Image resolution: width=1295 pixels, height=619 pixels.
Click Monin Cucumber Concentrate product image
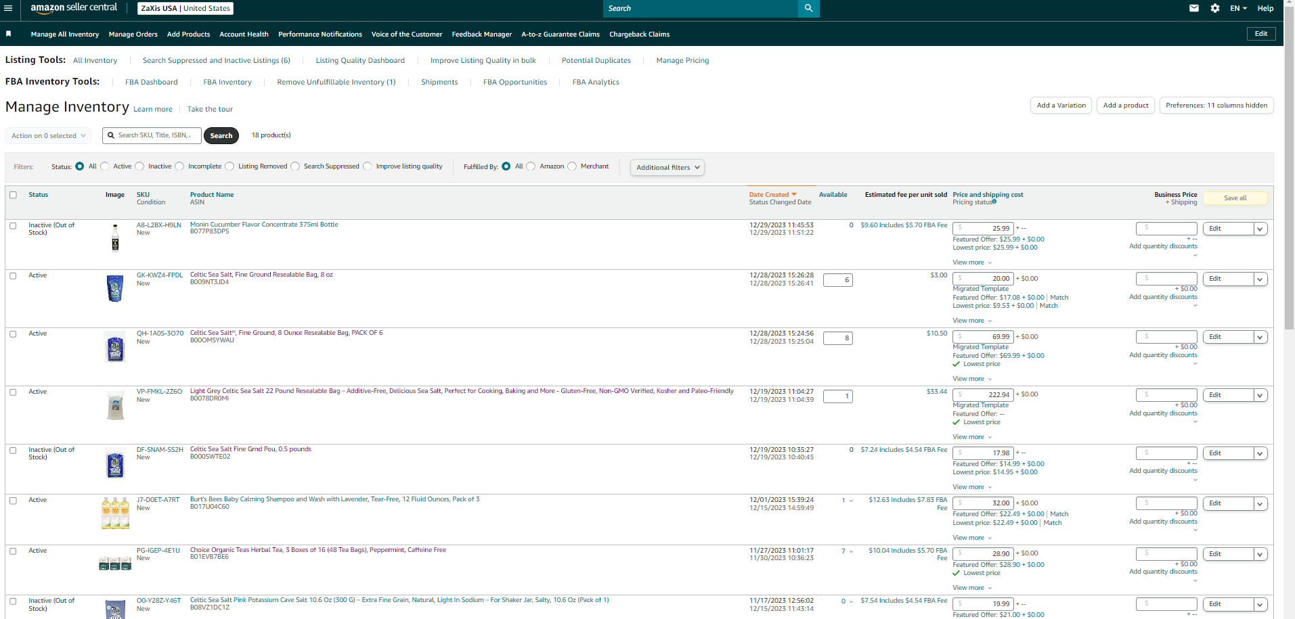click(115, 238)
